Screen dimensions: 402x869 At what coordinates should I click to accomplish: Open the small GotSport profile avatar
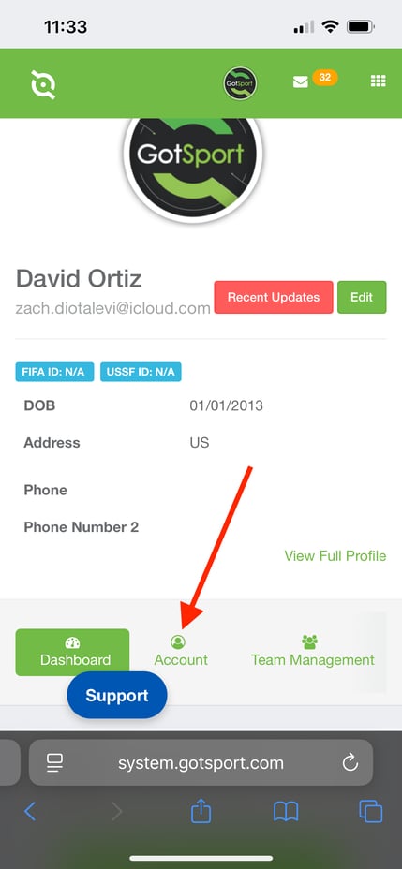tap(240, 83)
